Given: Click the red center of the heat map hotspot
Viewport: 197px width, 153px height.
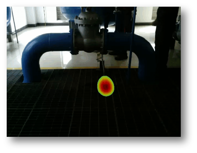Looking at the screenshot, I should (106, 87).
